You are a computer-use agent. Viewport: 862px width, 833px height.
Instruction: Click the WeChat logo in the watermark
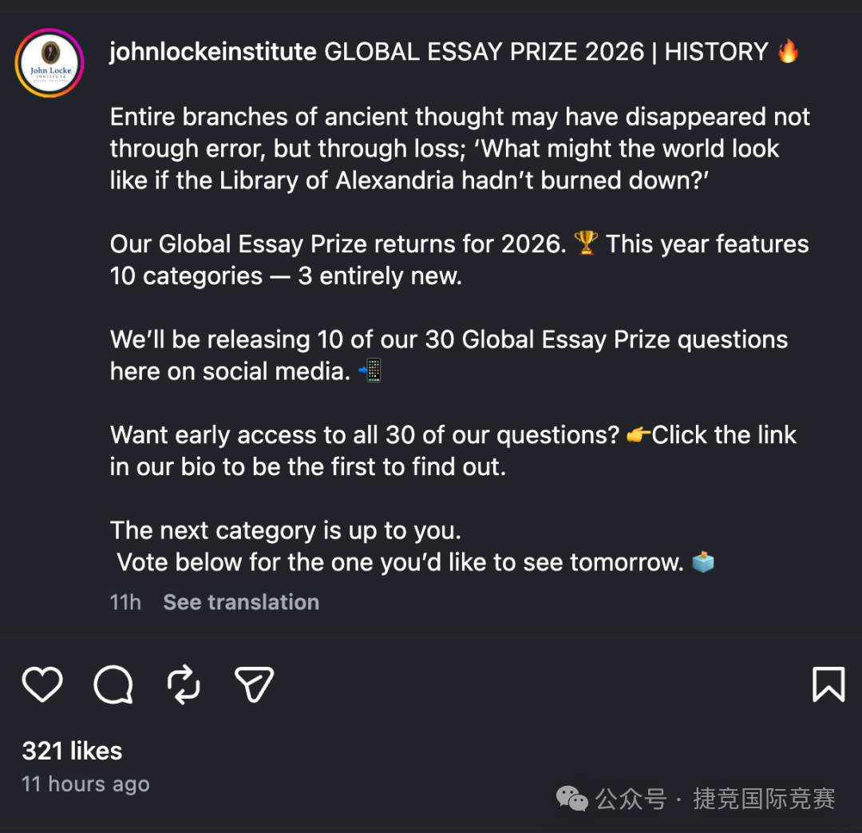571,798
